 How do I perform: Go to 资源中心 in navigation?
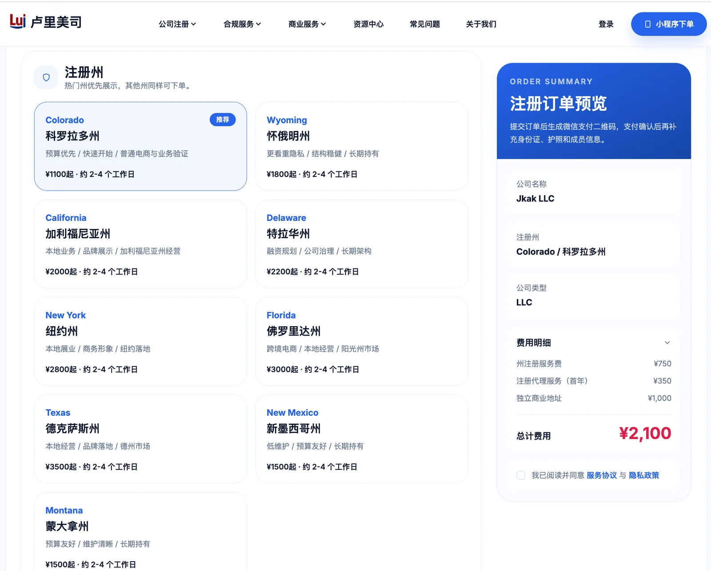pyautogui.click(x=368, y=24)
